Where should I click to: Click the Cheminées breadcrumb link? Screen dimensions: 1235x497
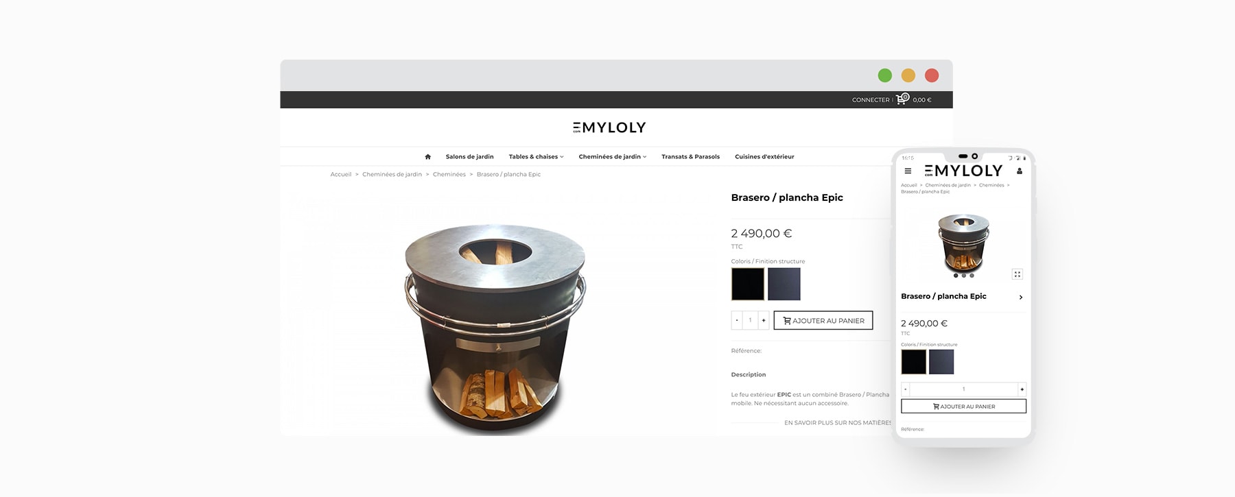click(449, 175)
